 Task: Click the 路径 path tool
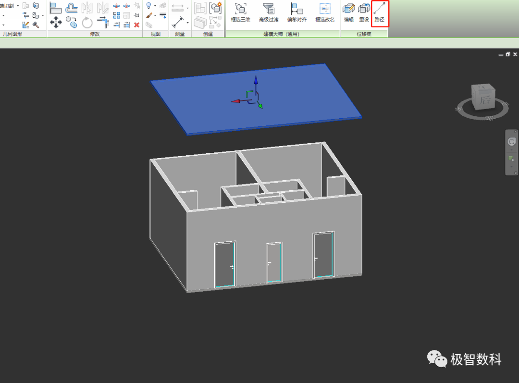click(x=380, y=12)
